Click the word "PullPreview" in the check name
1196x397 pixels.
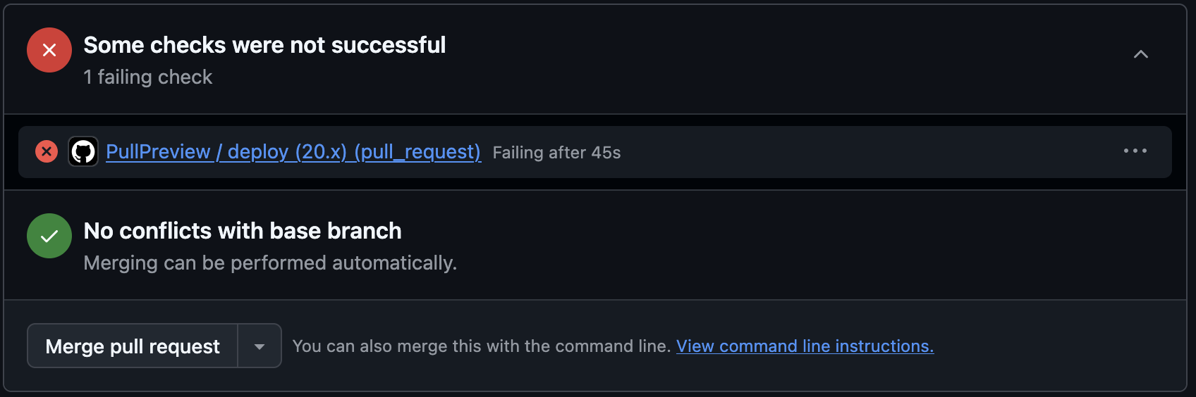pyautogui.click(x=158, y=152)
